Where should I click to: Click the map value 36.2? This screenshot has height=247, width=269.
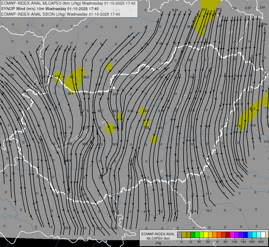click(86, 77)
